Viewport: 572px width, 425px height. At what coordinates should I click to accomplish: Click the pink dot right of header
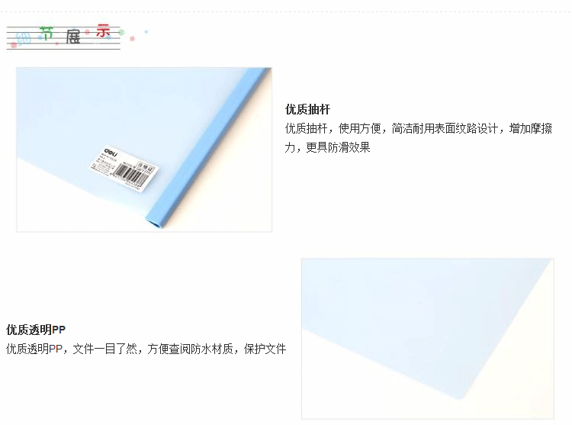pyautogui.click(x=133, y=38)
